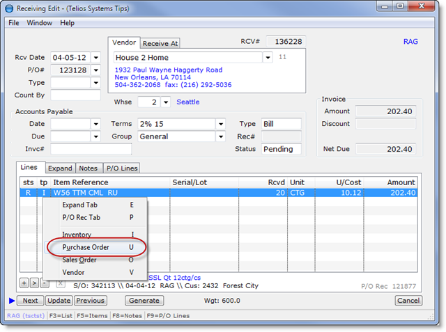Switch to the Receive At tab

160,43
